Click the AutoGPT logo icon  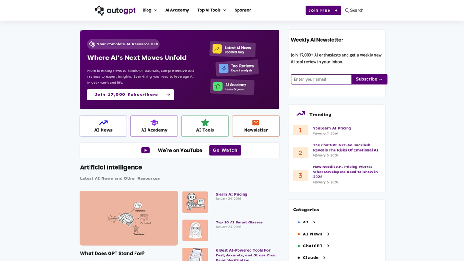(x=99, y=10)
